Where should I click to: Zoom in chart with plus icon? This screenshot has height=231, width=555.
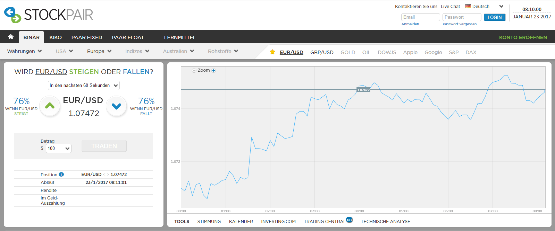click(214, 70)
